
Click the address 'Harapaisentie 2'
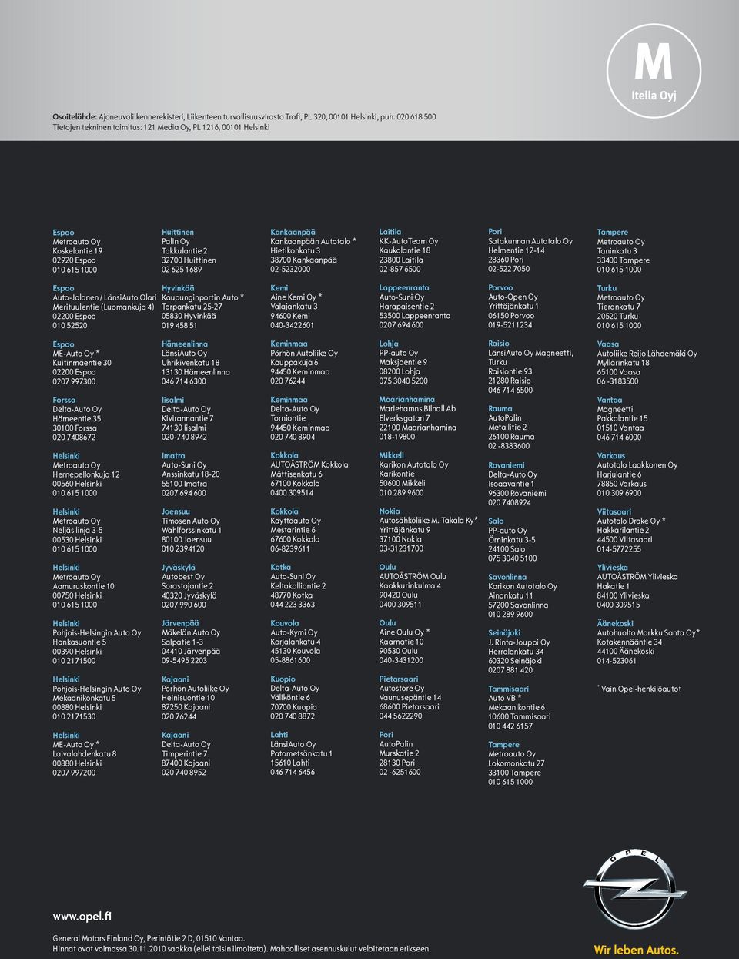(406, 307)
